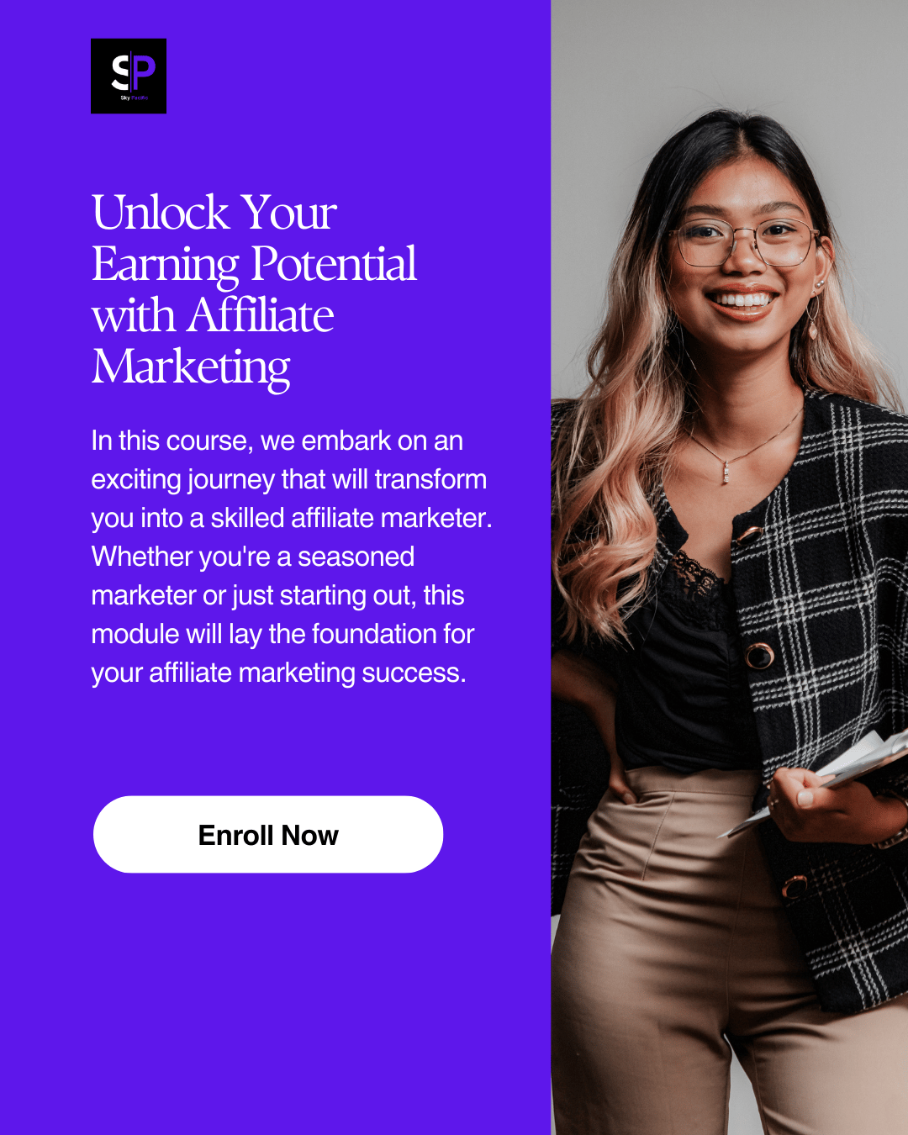The height and width of the screenshot is (1135, 908).
Task: Click the necklace pendant on the woman
Action: click(x=726, y=472)
